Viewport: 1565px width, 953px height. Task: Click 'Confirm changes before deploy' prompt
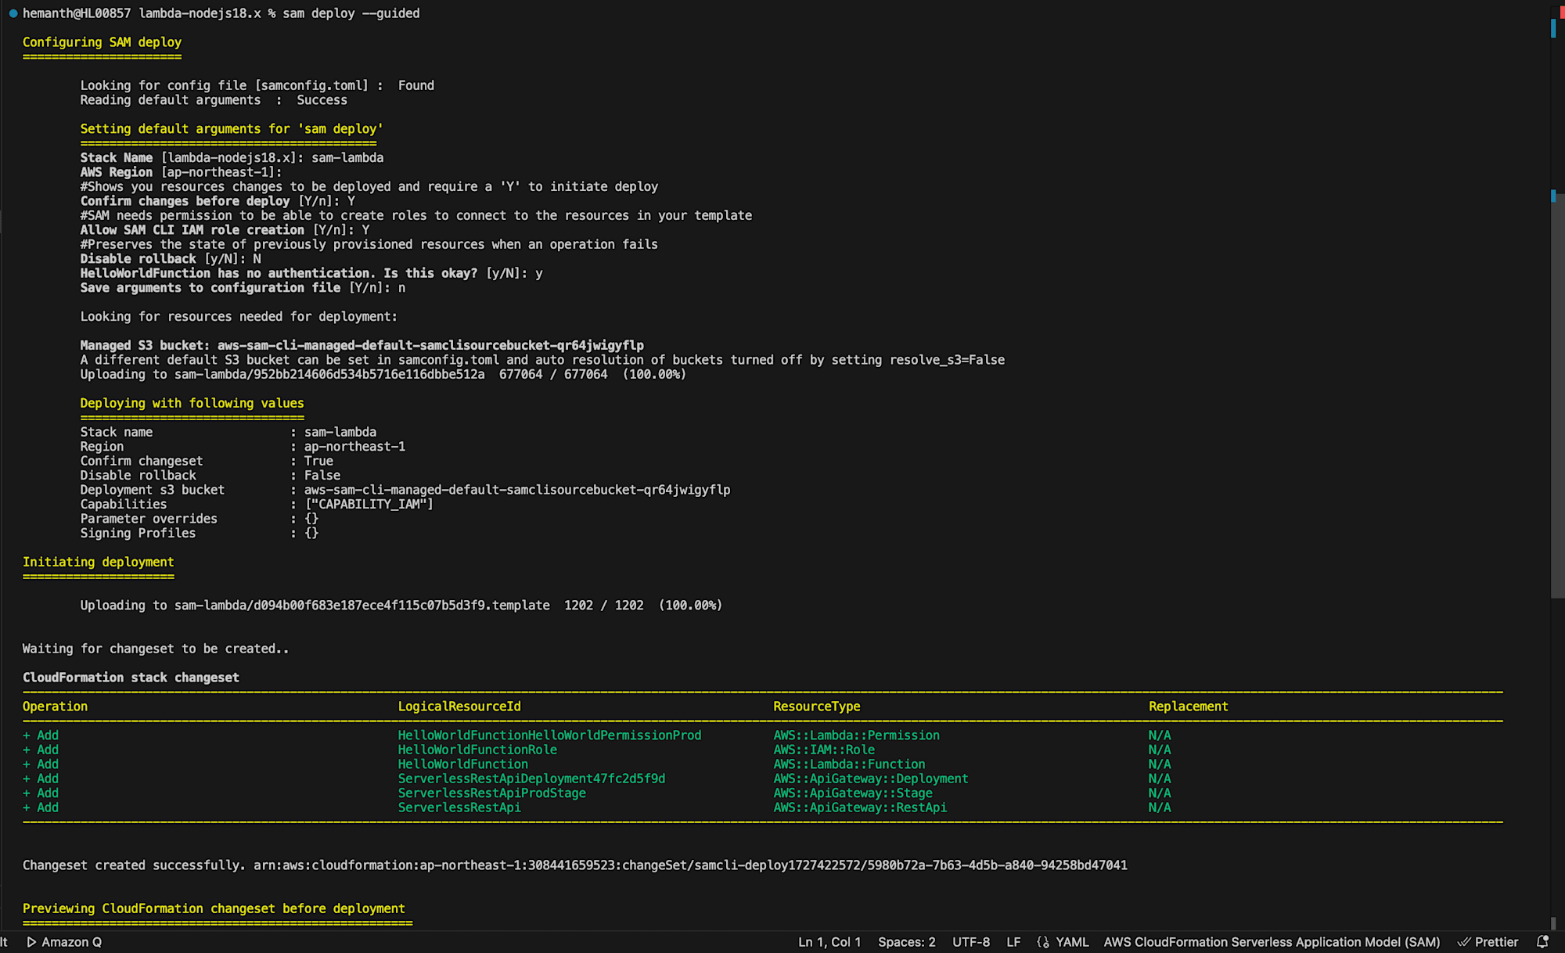(x=218, y=201)
